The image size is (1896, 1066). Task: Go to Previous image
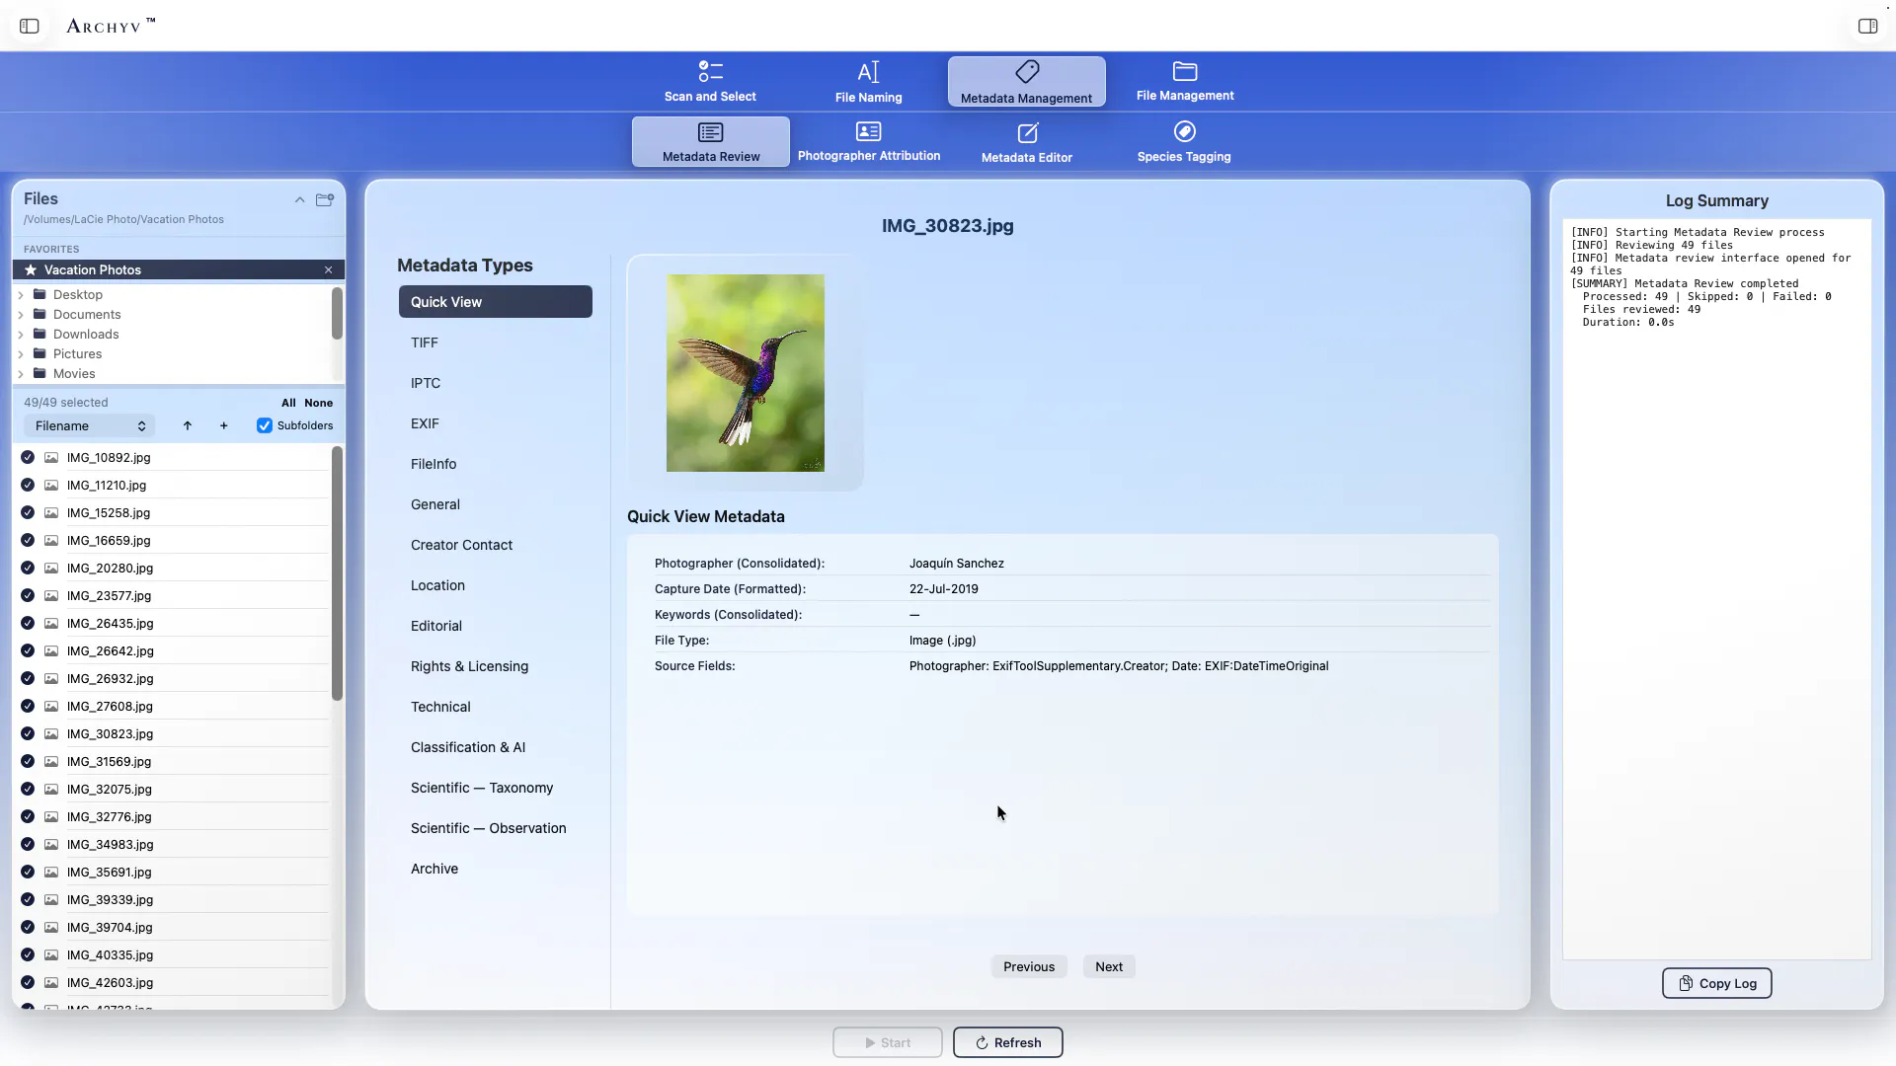coord(1029,967)
